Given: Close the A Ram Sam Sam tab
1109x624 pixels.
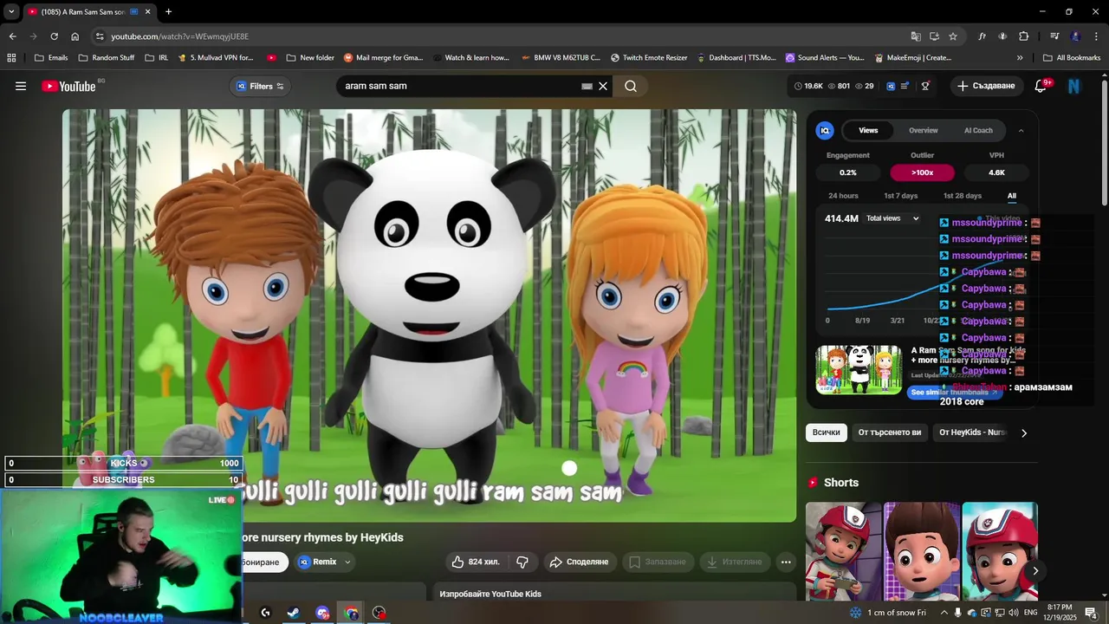Looking at the screenshot, I should tap(147, 12).
